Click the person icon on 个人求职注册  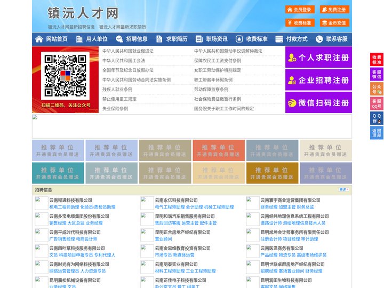click(292, 58)
